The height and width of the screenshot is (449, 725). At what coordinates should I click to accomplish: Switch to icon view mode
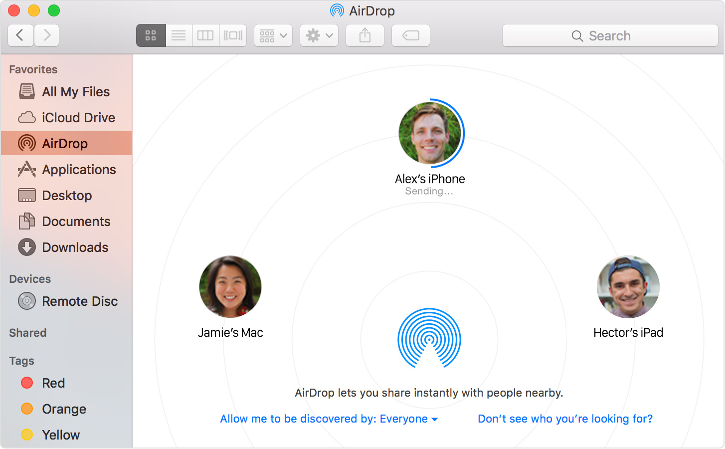click(x=151, y=35)
